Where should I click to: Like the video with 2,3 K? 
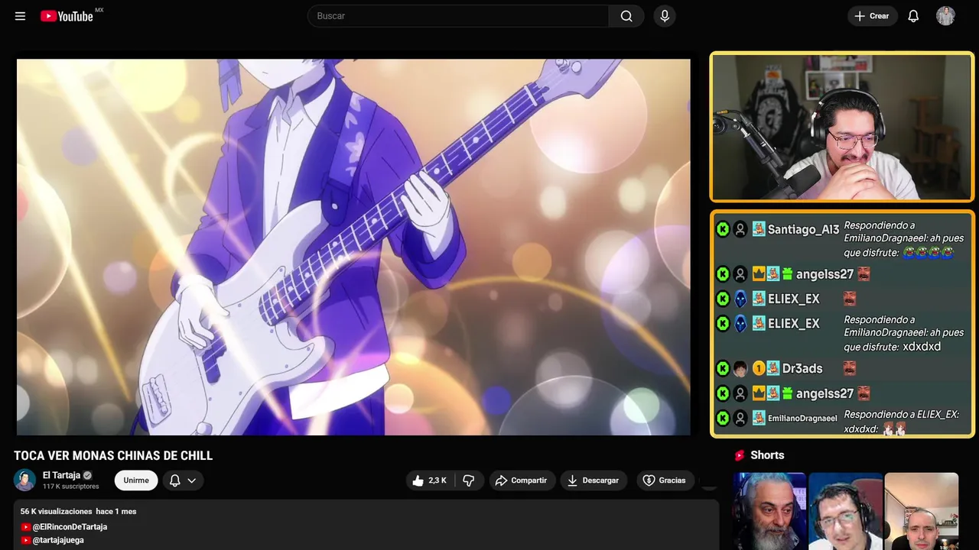[x=429, y=480]
